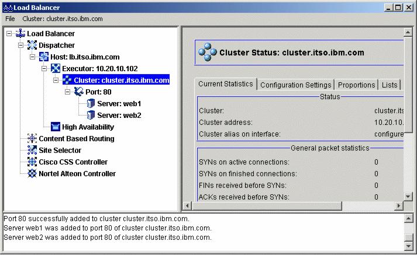Screen dimensions: 417x255
Task: Select the Cisco CSS Controller label
Action: (73, 162)
